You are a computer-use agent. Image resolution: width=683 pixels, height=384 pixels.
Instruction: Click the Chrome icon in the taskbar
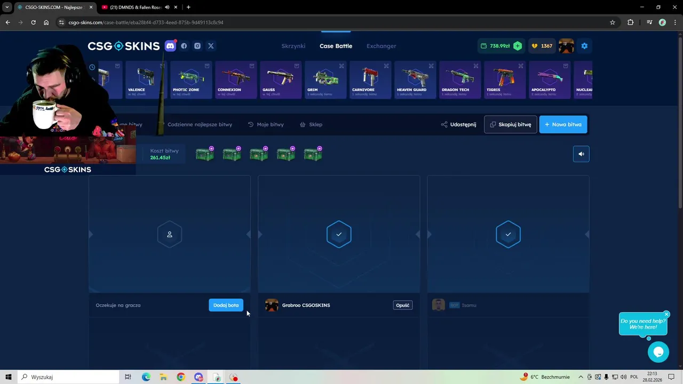point(181,377)
